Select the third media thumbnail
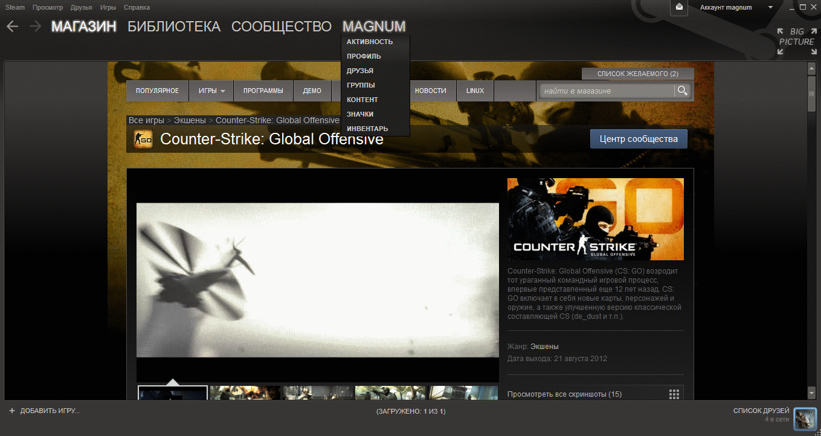The width and height of the screenshot is (821, 436). pyautogui.click(x=318, y=393)
